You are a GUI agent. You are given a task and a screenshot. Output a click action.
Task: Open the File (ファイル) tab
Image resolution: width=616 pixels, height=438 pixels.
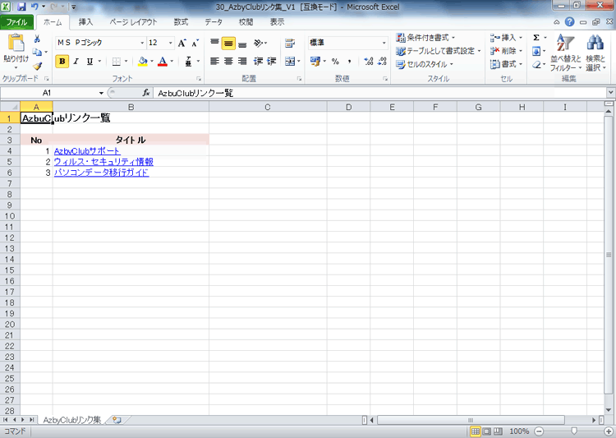[17, 22]
